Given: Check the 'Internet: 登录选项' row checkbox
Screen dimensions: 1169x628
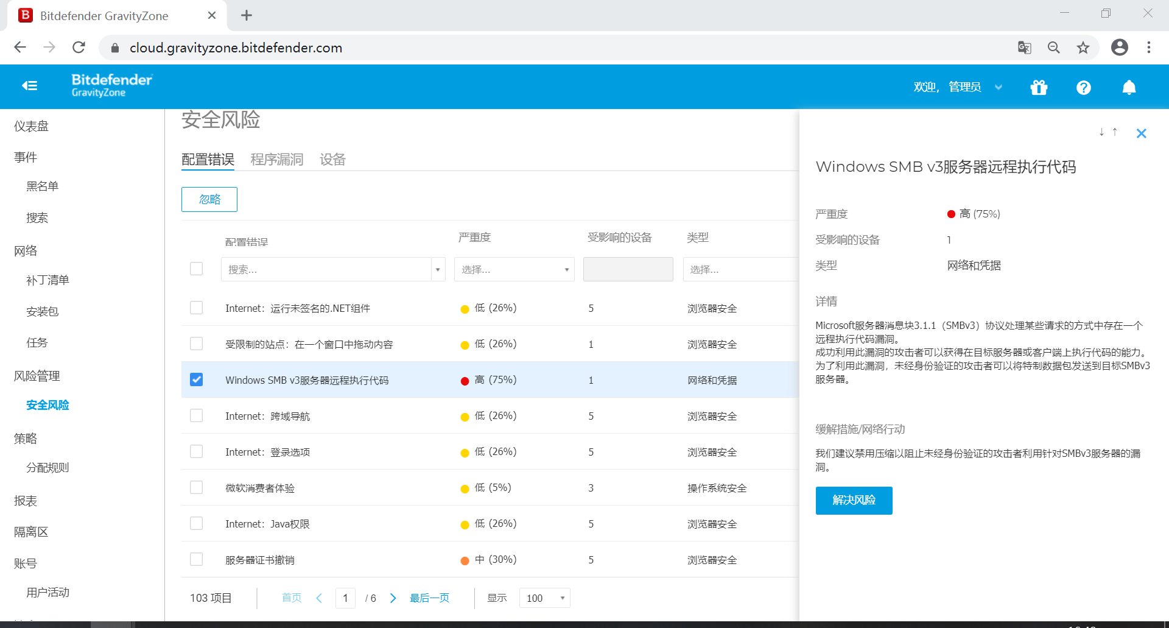Looking at the screenshot, I should (196, 451).
